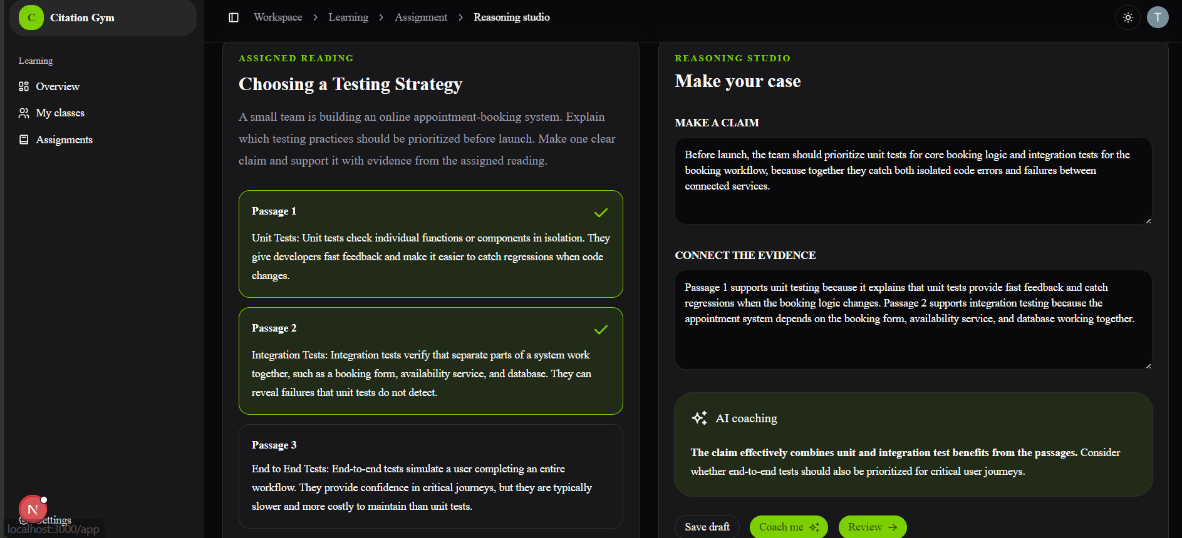Click the Coach me button
Screen dimensions: 1182x538
(x=789, y=527)
